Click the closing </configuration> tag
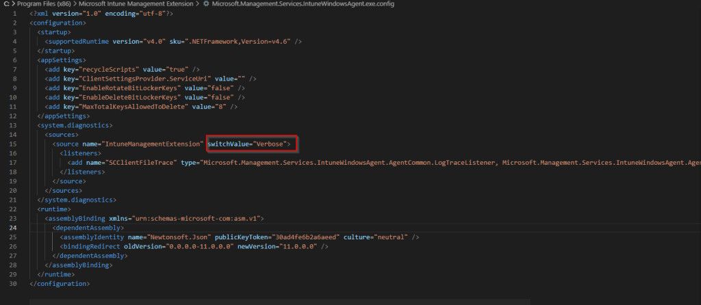701x305 pixels. 60,282
